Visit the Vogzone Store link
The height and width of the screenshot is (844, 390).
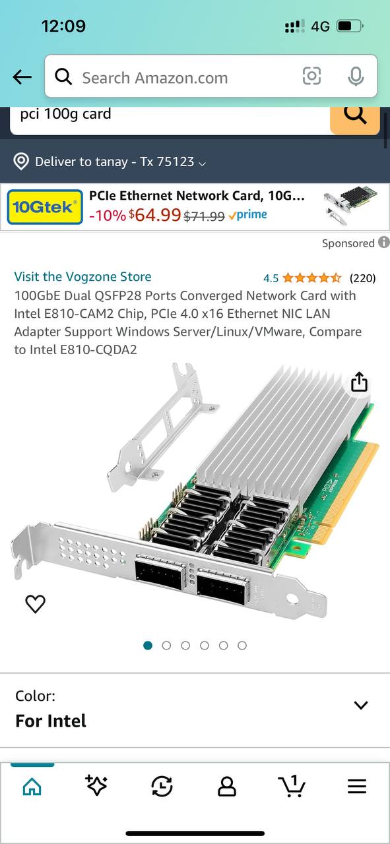[x=83, y=277]
